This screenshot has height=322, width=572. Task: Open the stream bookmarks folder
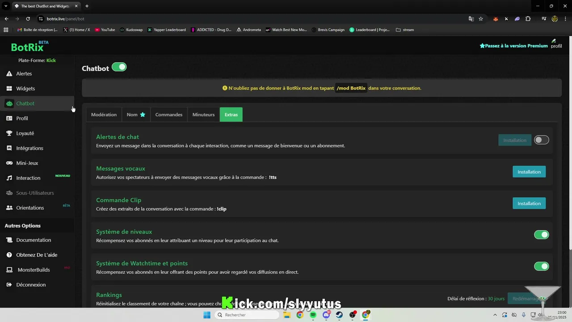click(x=405, y=30)
